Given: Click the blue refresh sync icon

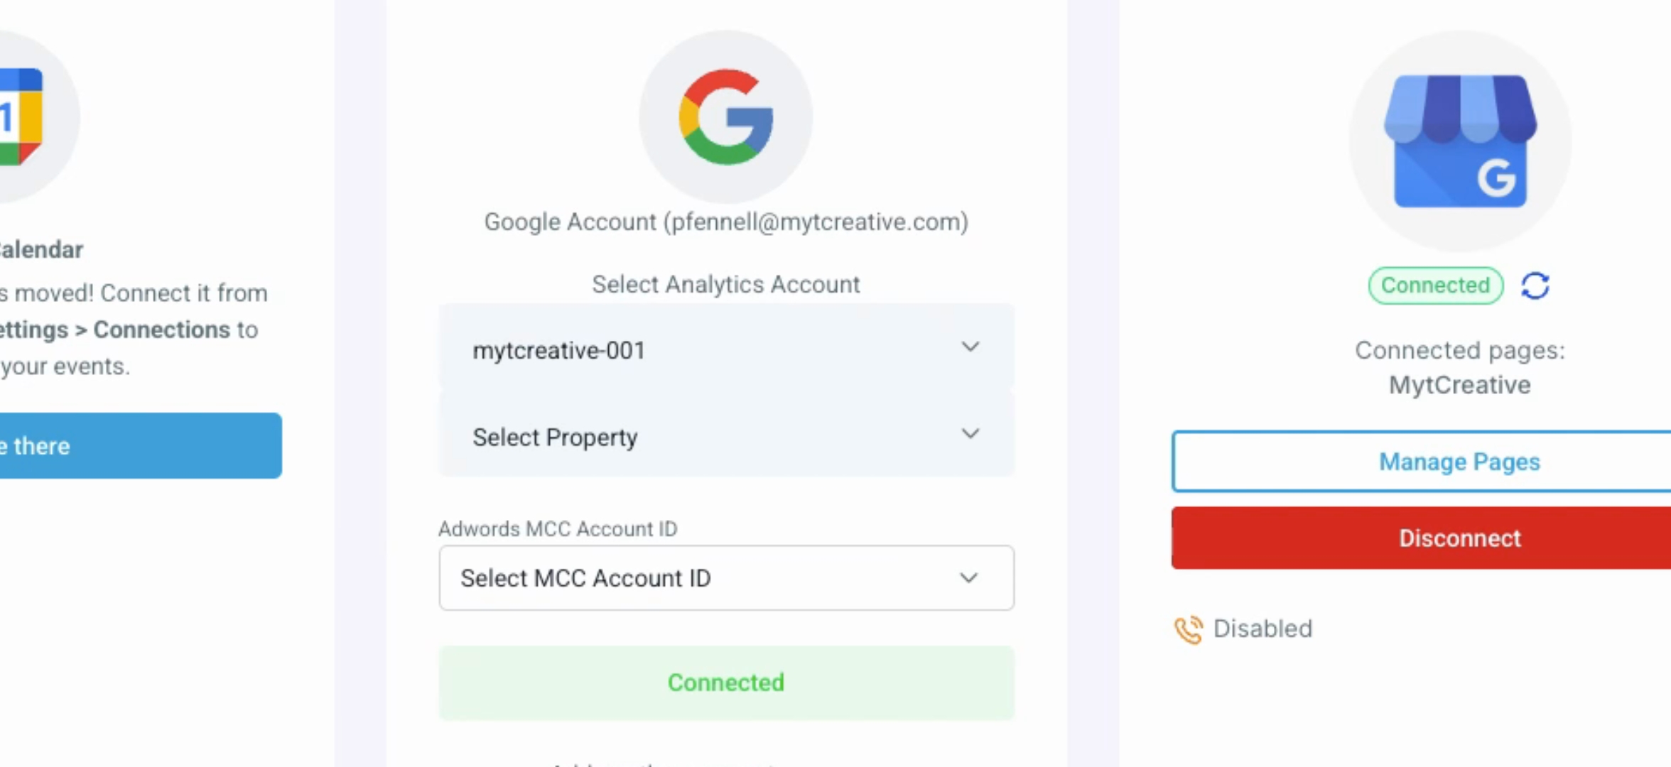Looking at the screenshot, I should point(1535,286).
